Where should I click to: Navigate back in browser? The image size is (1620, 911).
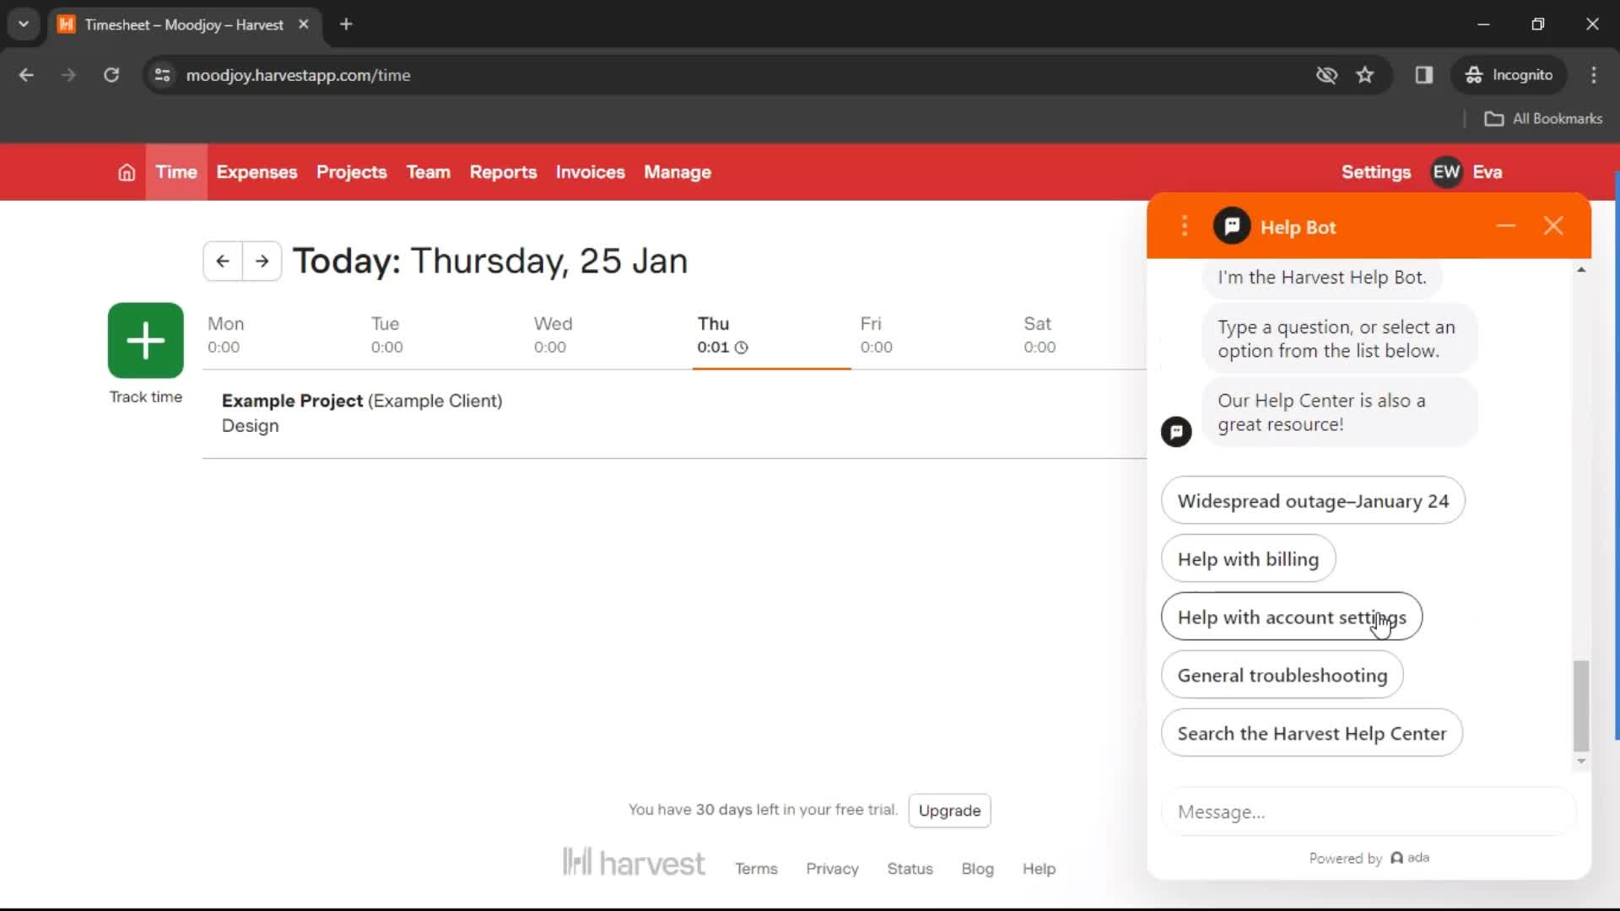tap(27, 75)
